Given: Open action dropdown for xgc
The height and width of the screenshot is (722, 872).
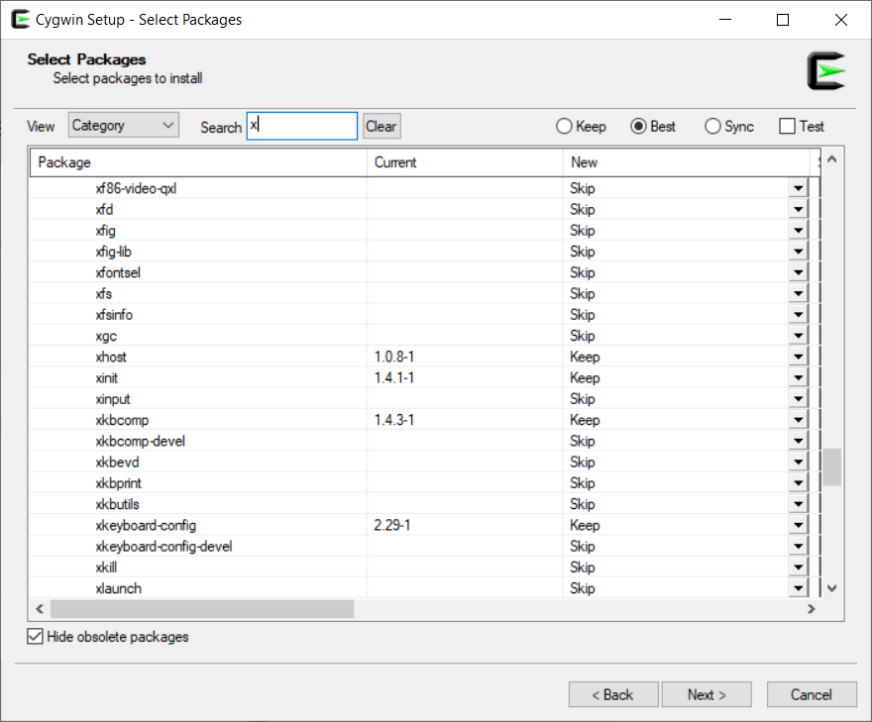Looking at the screenshot, I should (798, 336).
